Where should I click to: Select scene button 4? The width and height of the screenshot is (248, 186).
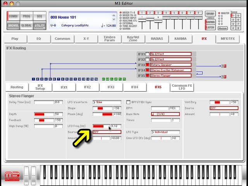233,28
